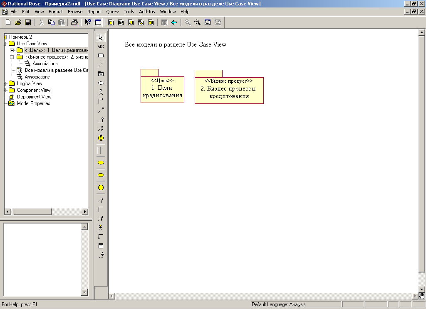Toggle the selection arrow pointer tool
The width and height of the screenshot is (426, 309).
click(x=101, y=37)
